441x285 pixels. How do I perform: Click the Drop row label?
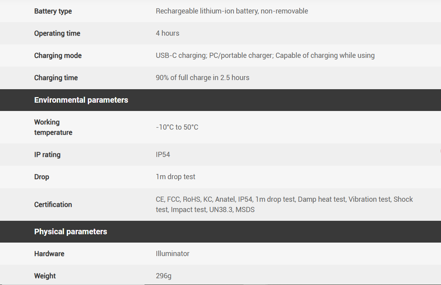42,177
